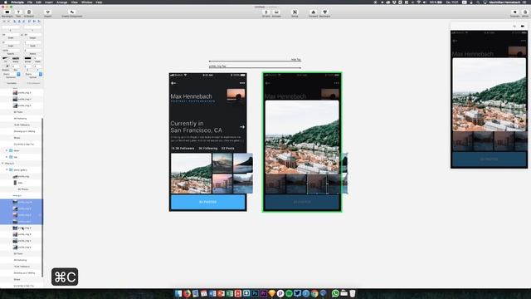Open the Vertical scroll dropdown
Viewport: 531px width, 299px height.
click(x=33, y=74)
